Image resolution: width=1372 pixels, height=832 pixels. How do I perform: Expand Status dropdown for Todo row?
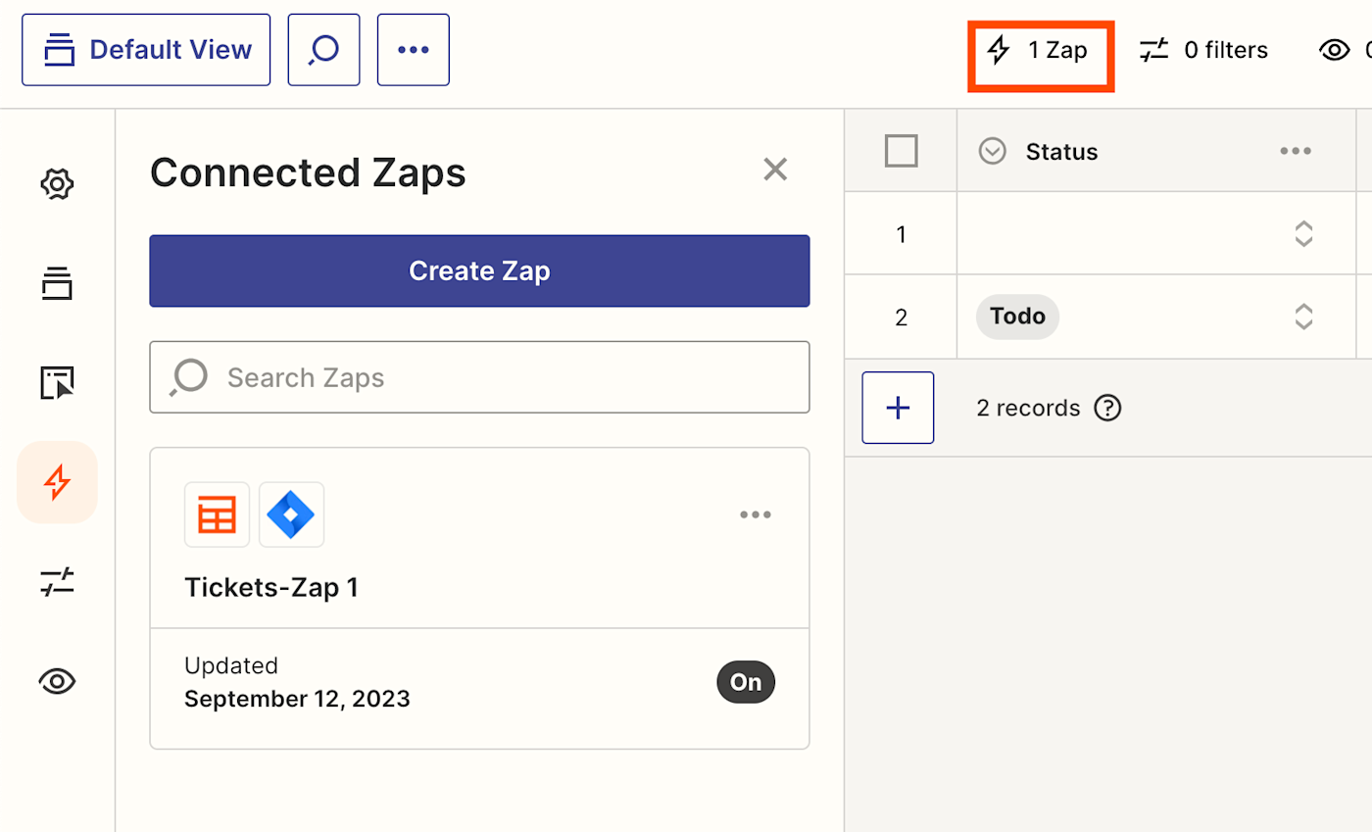1303,317
